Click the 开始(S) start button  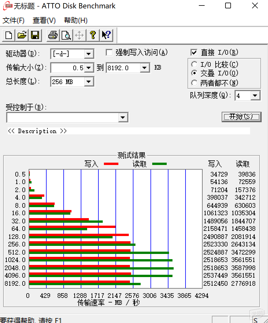[242, 117]
